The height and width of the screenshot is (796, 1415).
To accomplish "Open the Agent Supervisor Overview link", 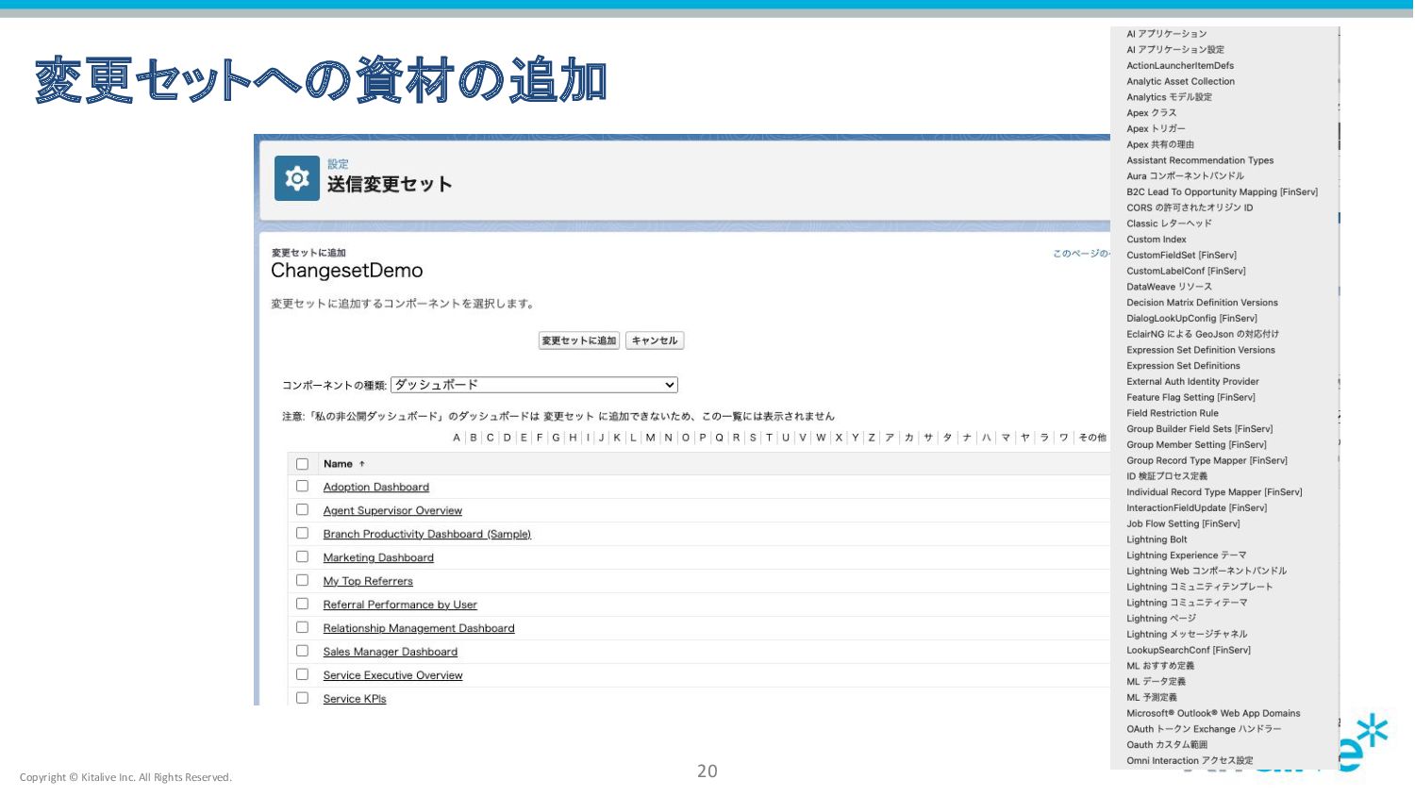I will click(x=392, y=511).
